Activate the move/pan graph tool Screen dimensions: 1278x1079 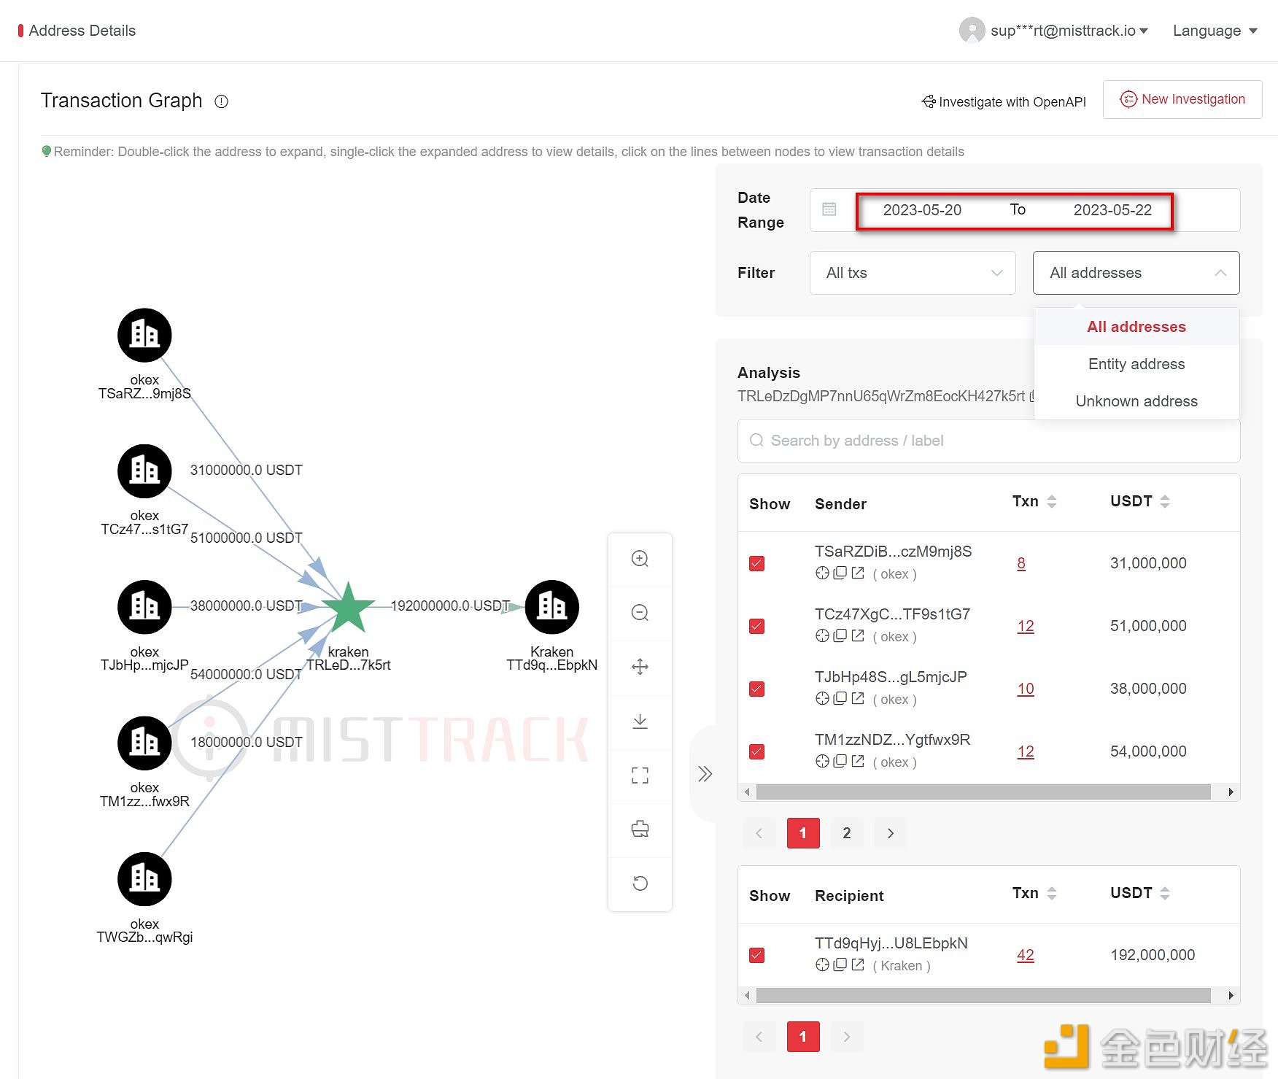[640, 667]
